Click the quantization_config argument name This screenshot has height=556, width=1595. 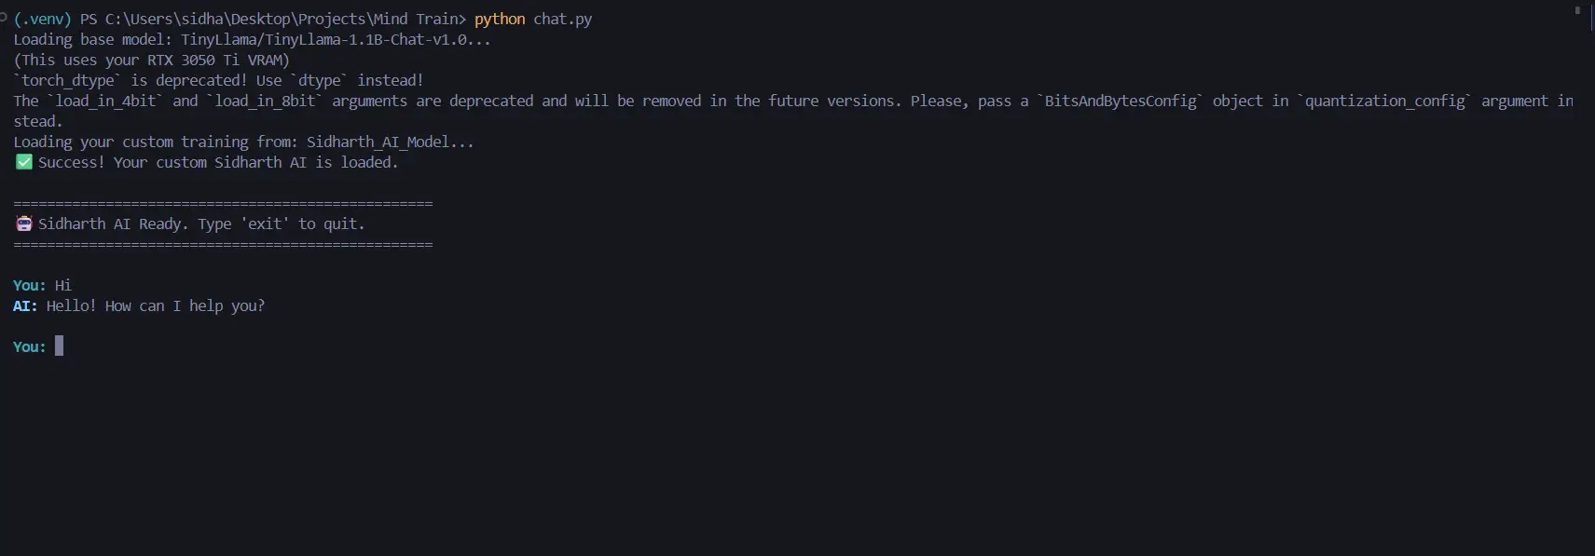[x=1384, y=101]
